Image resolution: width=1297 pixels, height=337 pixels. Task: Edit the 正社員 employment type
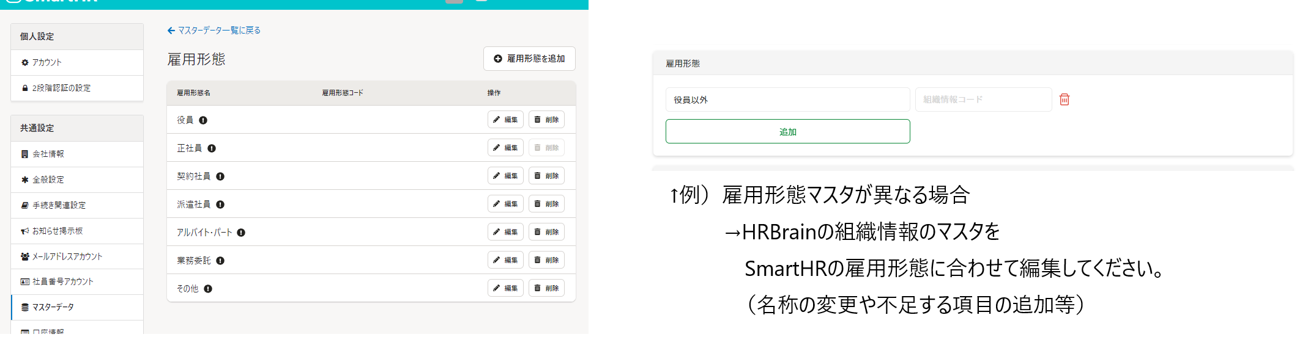click(505, 148)
